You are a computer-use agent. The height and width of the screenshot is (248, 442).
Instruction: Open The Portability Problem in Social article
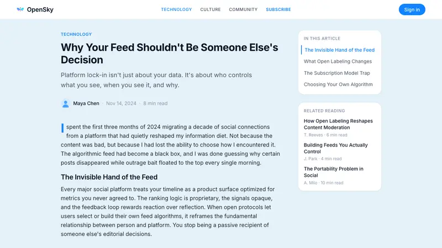coord(334,172)
